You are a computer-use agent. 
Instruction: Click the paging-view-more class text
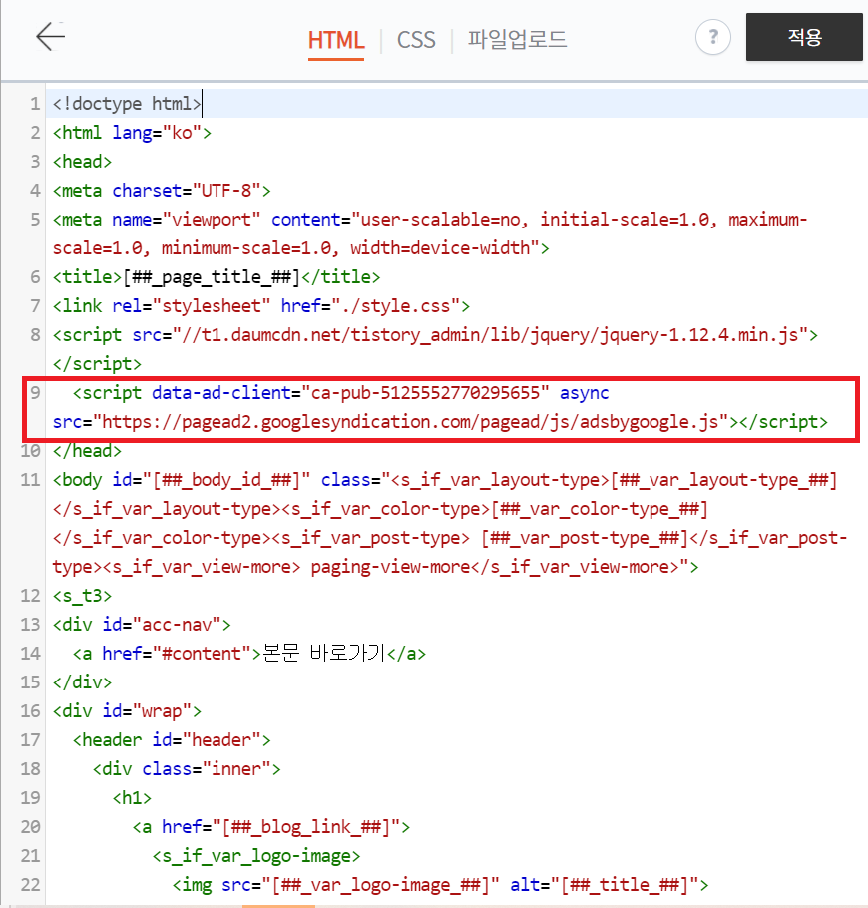pyautogui.click(x=390, y=567)
